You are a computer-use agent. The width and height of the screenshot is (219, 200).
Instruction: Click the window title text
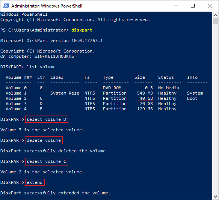coord(47,6)
